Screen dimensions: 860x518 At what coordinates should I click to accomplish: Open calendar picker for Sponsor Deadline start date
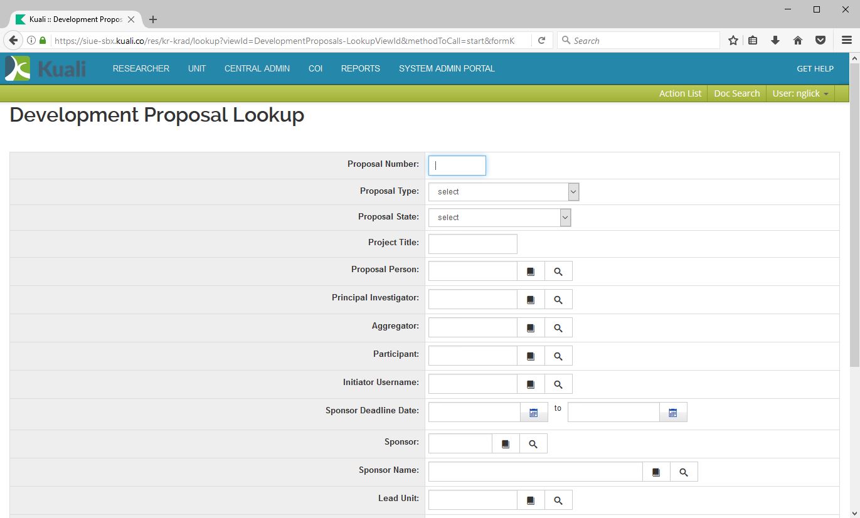534,413
